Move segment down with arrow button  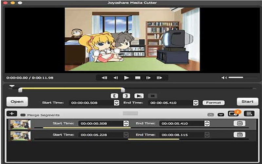pos(221,114)
